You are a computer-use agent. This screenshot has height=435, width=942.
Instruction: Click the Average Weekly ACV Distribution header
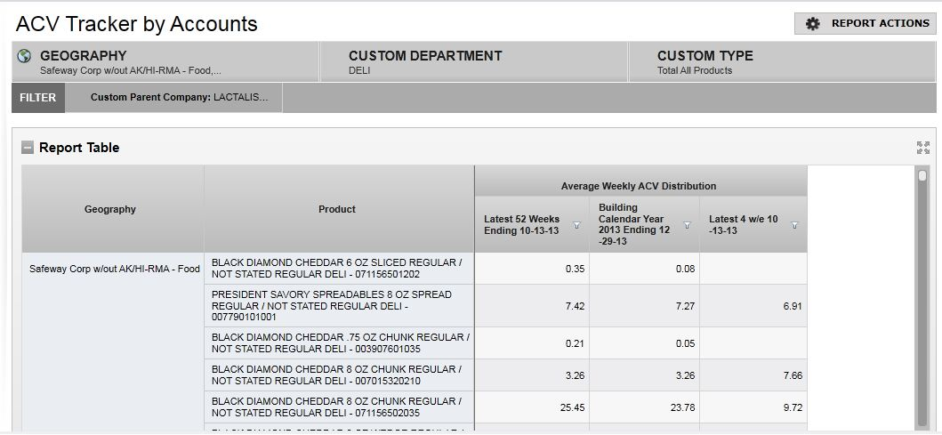tap(639, 186)
